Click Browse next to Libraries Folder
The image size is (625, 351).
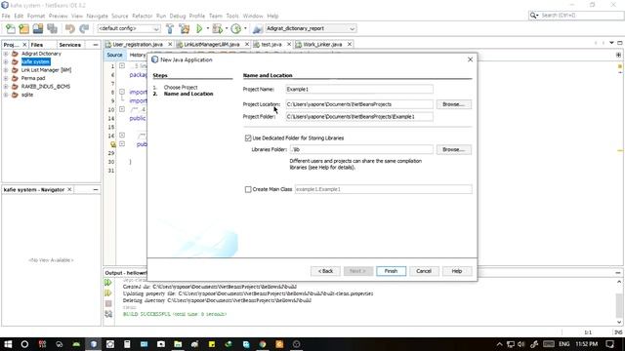453,149
